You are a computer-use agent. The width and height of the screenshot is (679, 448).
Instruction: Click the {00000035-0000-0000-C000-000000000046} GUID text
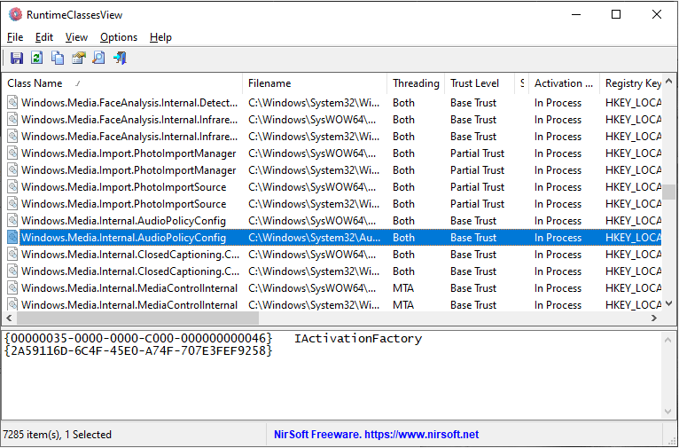(x=138, y=338)
